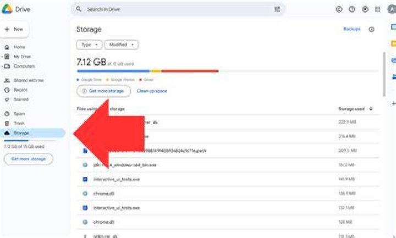Click the Google Drive logo
The height and width of the screenshot is (238, 396).
(7, 9)
